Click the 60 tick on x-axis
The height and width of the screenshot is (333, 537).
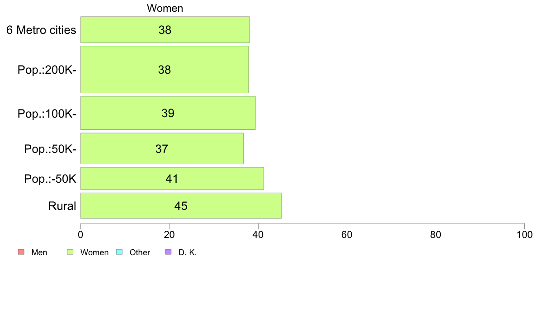[x=347, y=234]
